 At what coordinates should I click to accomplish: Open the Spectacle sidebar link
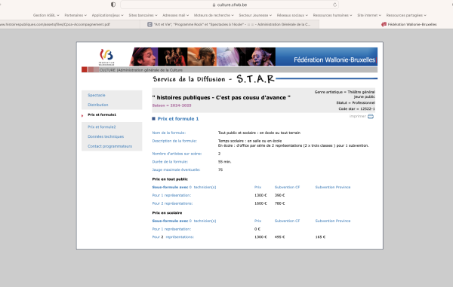click(x=97, y=95)
